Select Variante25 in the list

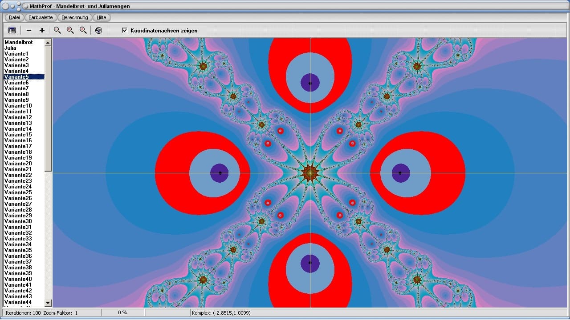coord(18,192)
